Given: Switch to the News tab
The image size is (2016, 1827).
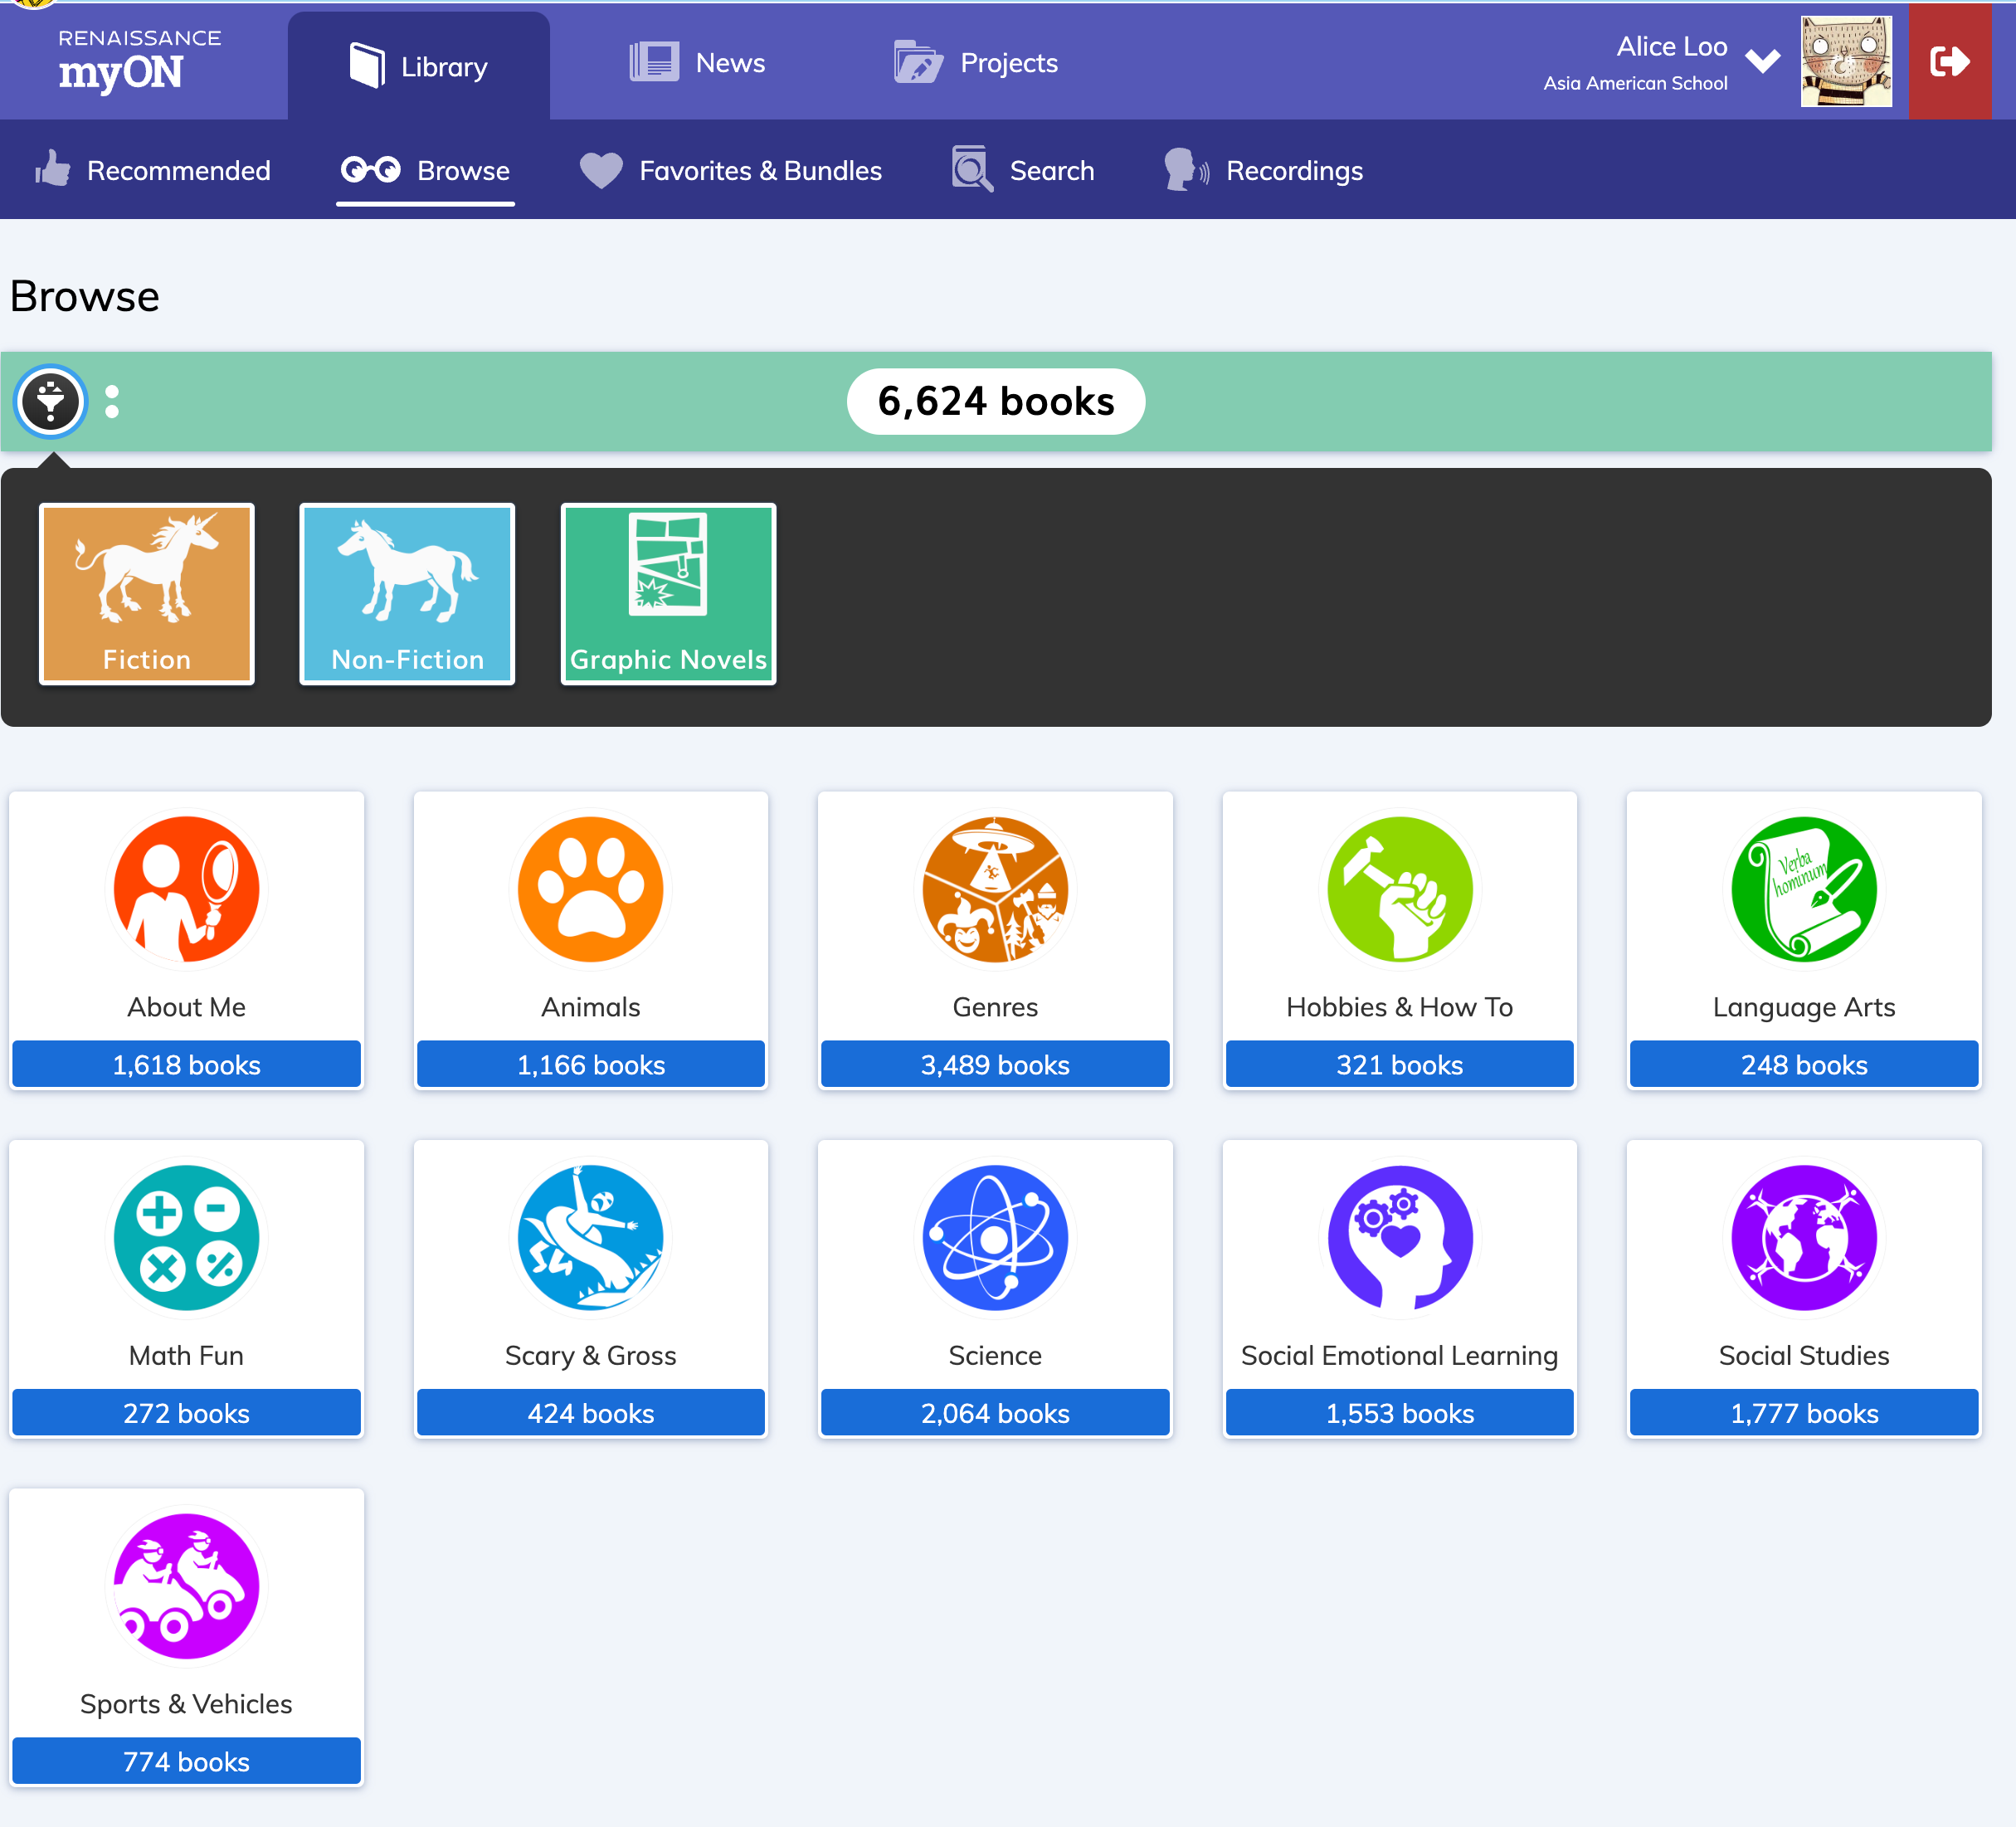Looking at the screenshot, I should point(697,62).
